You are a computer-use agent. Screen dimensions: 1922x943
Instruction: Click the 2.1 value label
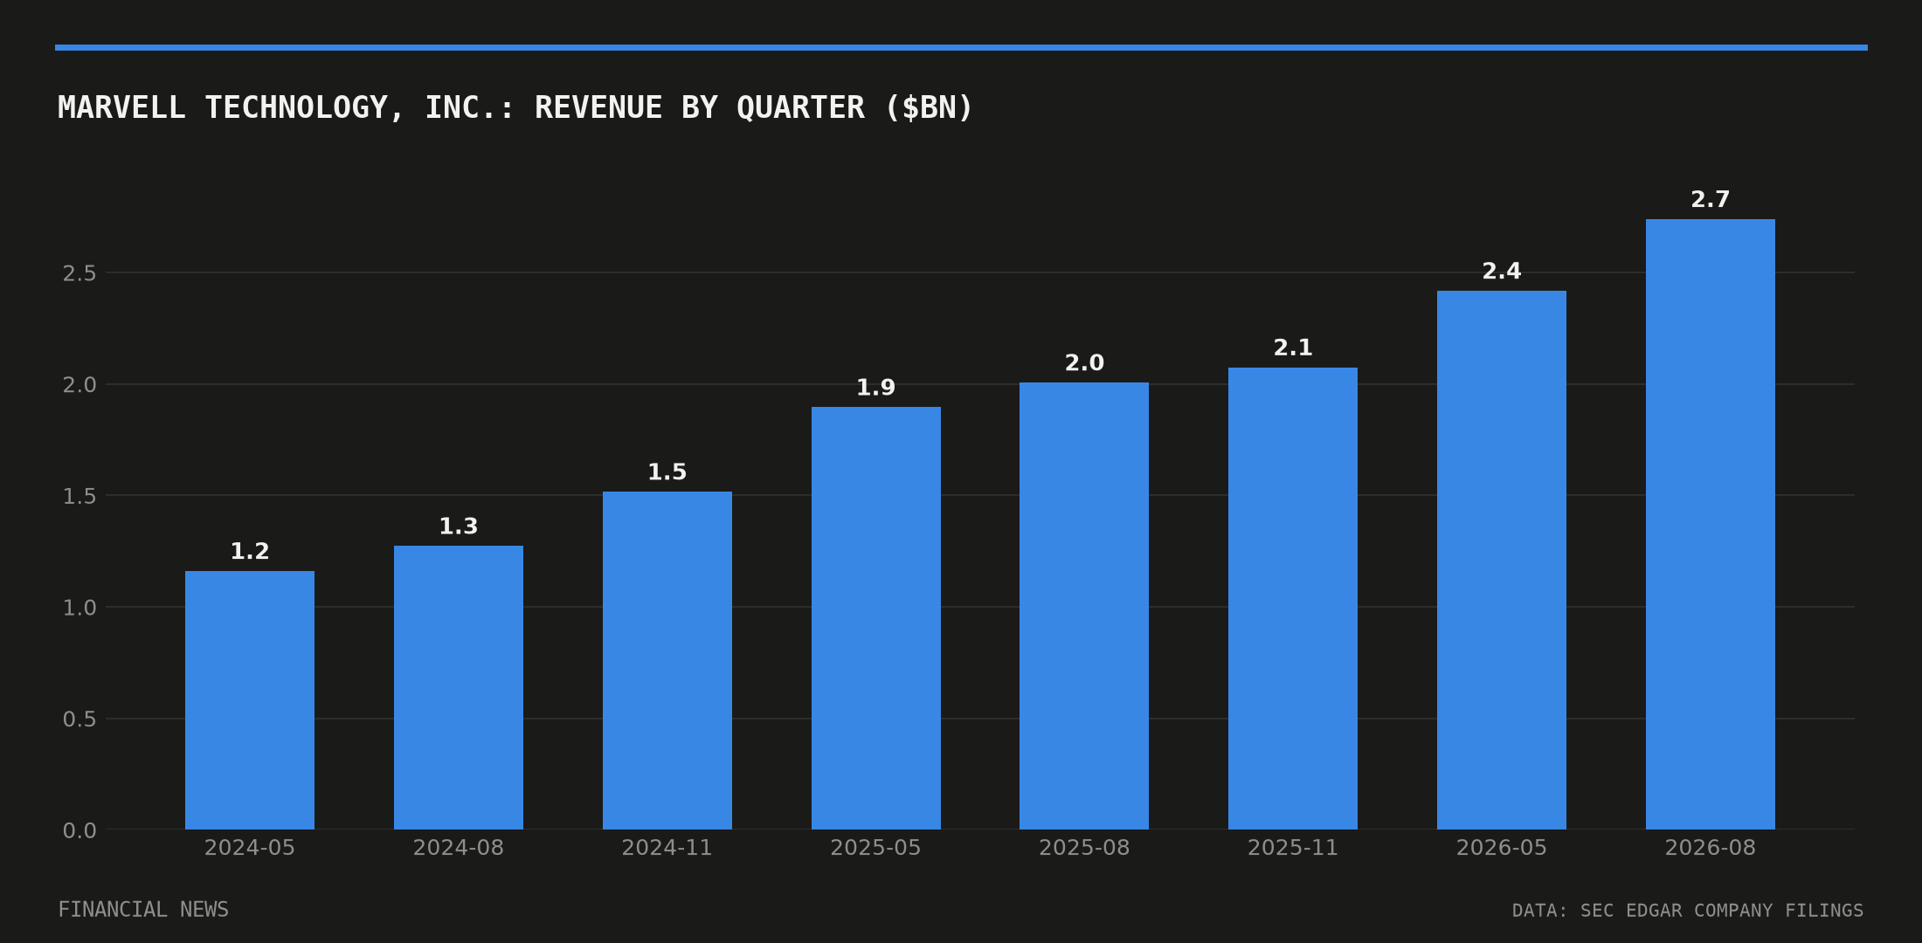(1293, 348)
